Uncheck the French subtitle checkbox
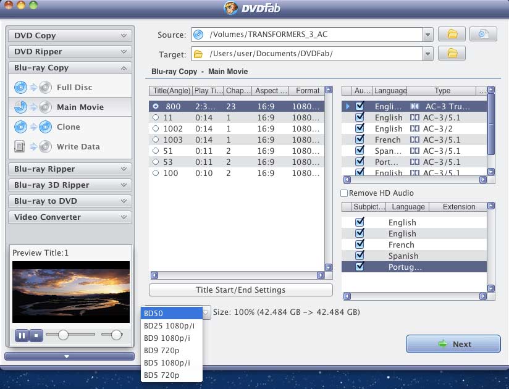This screenshot has width=509, height=389. 360,245
